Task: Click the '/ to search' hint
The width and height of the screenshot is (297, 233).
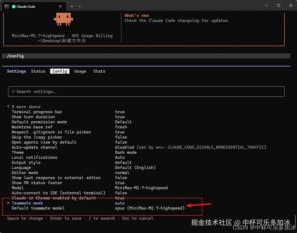Action: coord(102,218)
